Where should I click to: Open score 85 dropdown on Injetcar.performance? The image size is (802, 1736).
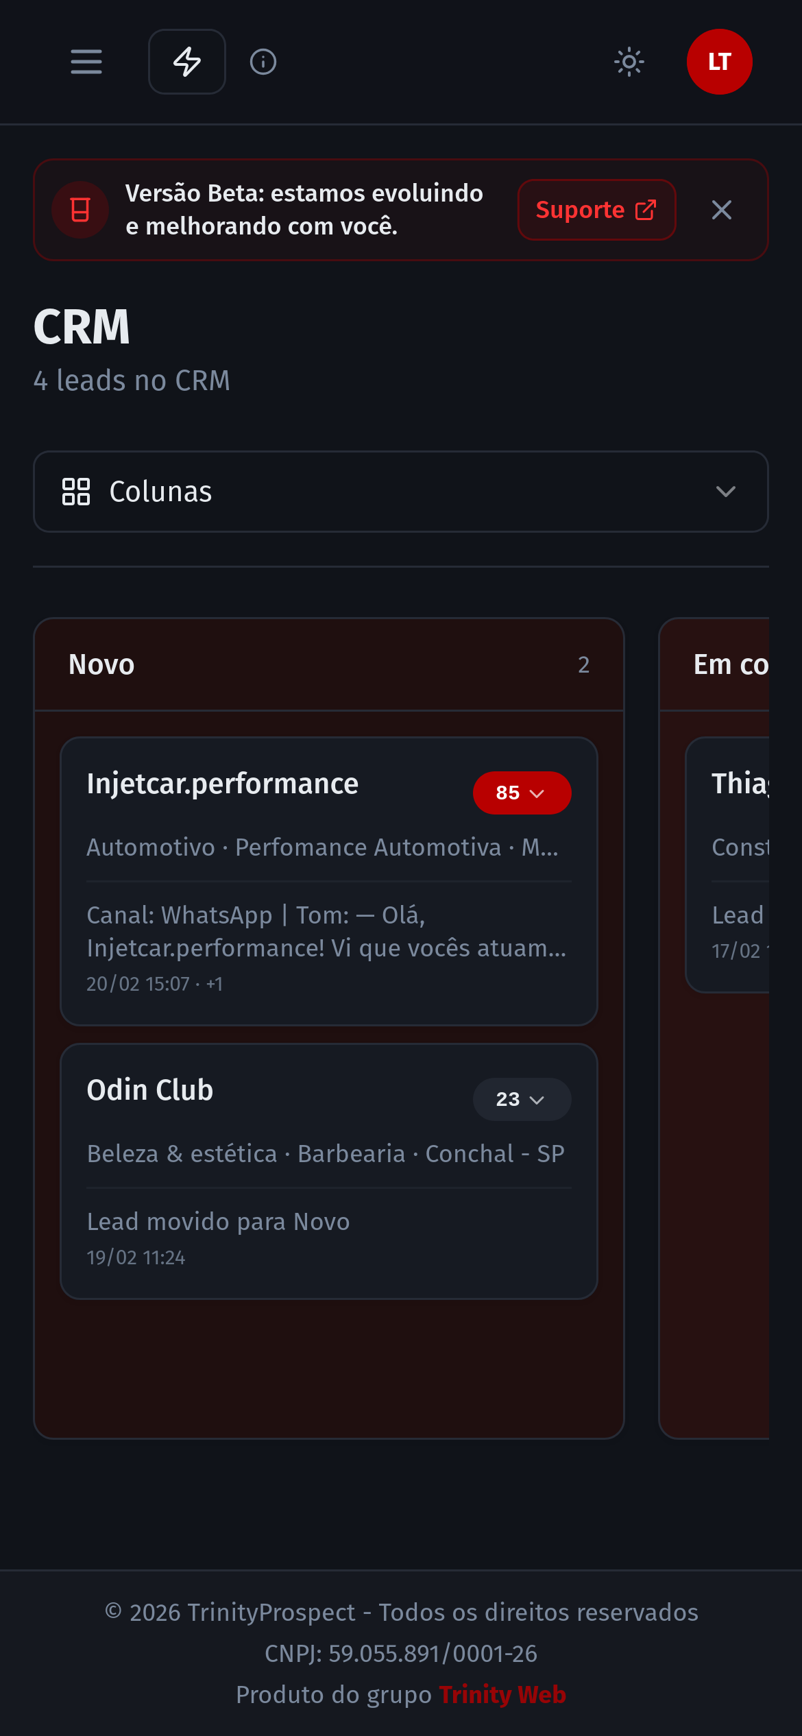[x=522, y=793]
